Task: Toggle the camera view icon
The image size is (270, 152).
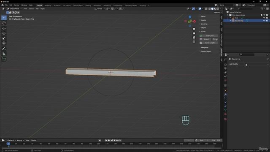Action: [x=194, y=38]
